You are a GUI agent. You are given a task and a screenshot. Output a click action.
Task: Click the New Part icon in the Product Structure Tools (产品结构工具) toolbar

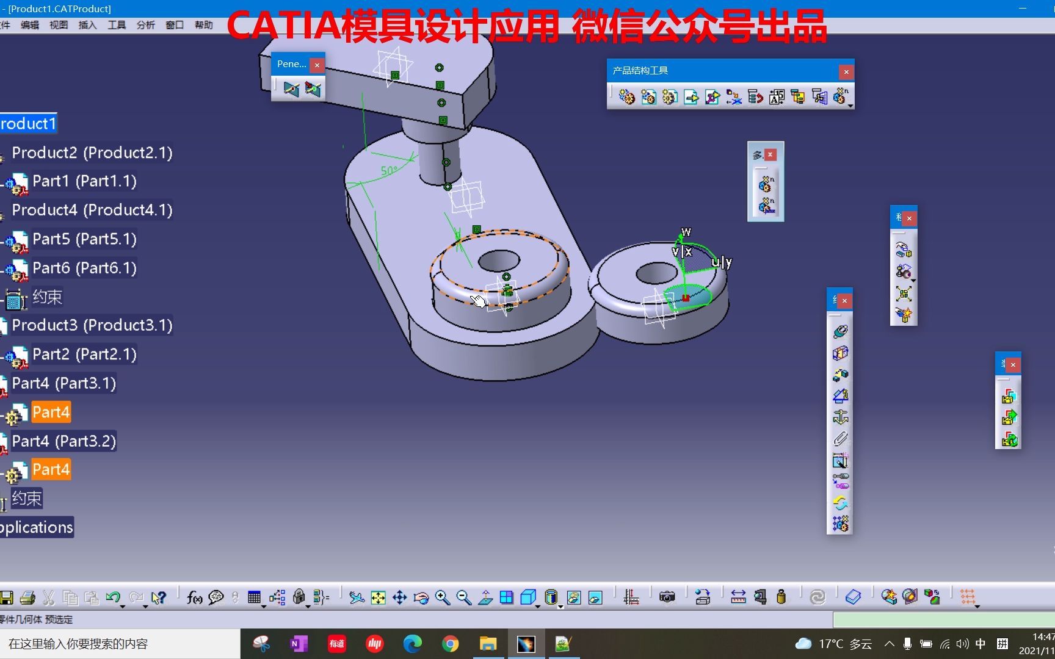pyautogui.click(x=670, y=97)
